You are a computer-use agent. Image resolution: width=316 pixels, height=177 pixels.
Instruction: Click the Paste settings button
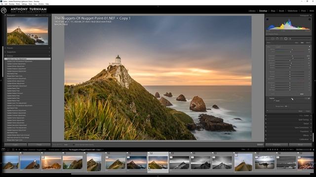pyautogui.click(x=39, y=145)
